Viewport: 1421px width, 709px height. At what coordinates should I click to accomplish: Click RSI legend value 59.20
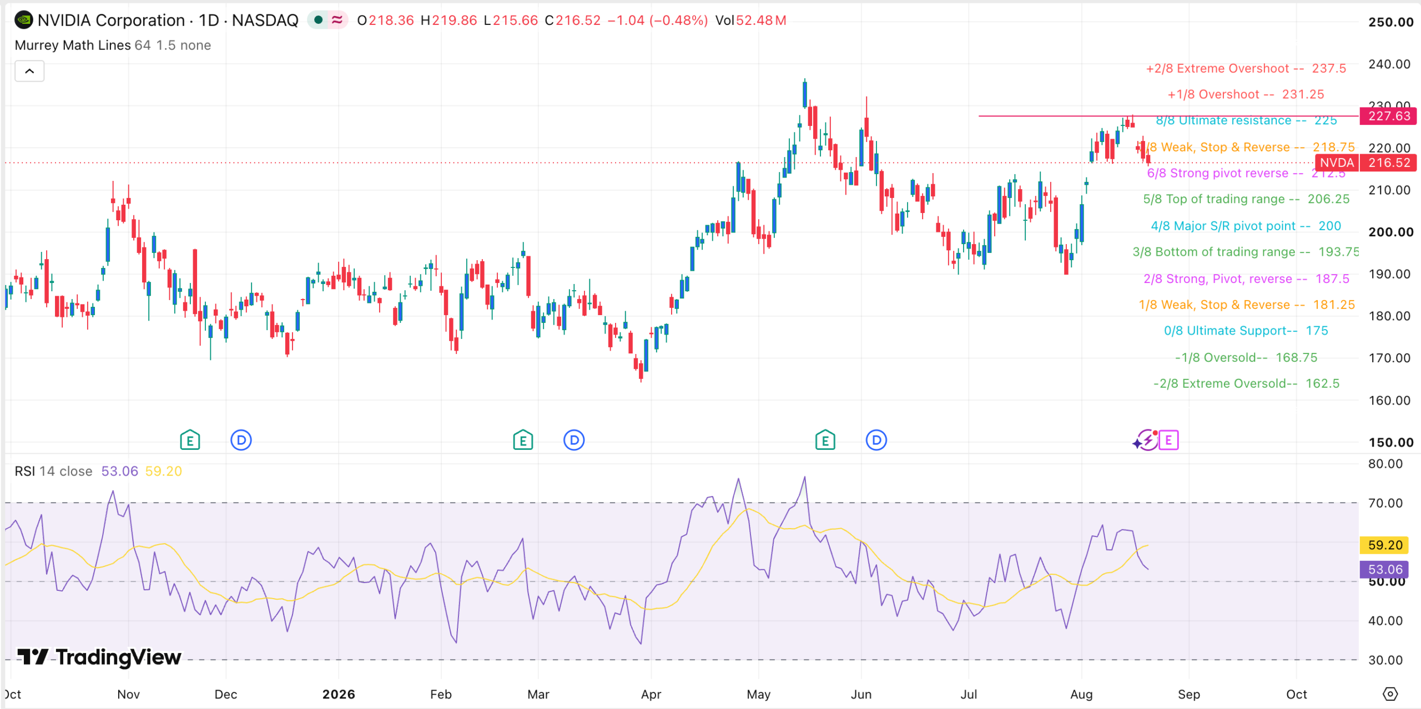[x=164, y=471]
